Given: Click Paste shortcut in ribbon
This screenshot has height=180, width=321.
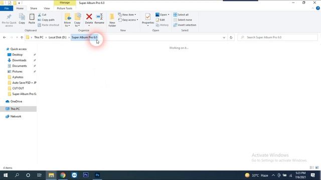Looking at the screenshot, I should pos(49,25).
